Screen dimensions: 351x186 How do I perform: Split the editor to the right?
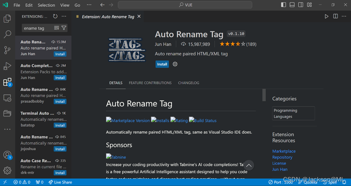pyautogui.click(x=335, y=16)
